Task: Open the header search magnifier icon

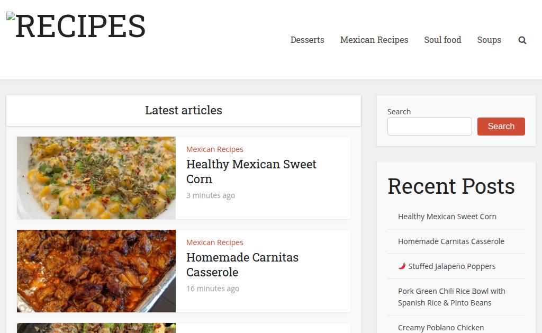Action: (x=522, y=40)
